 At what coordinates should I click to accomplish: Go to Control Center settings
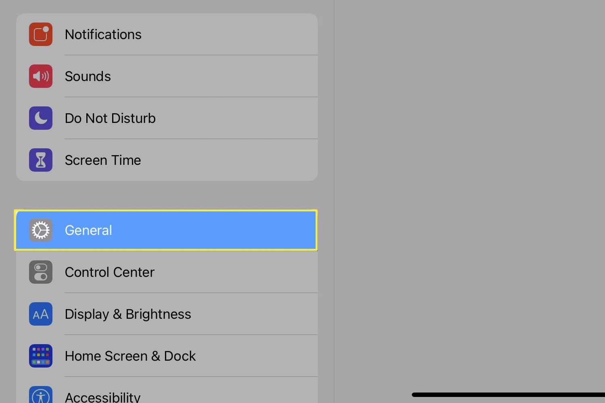[x=110, y=272]
